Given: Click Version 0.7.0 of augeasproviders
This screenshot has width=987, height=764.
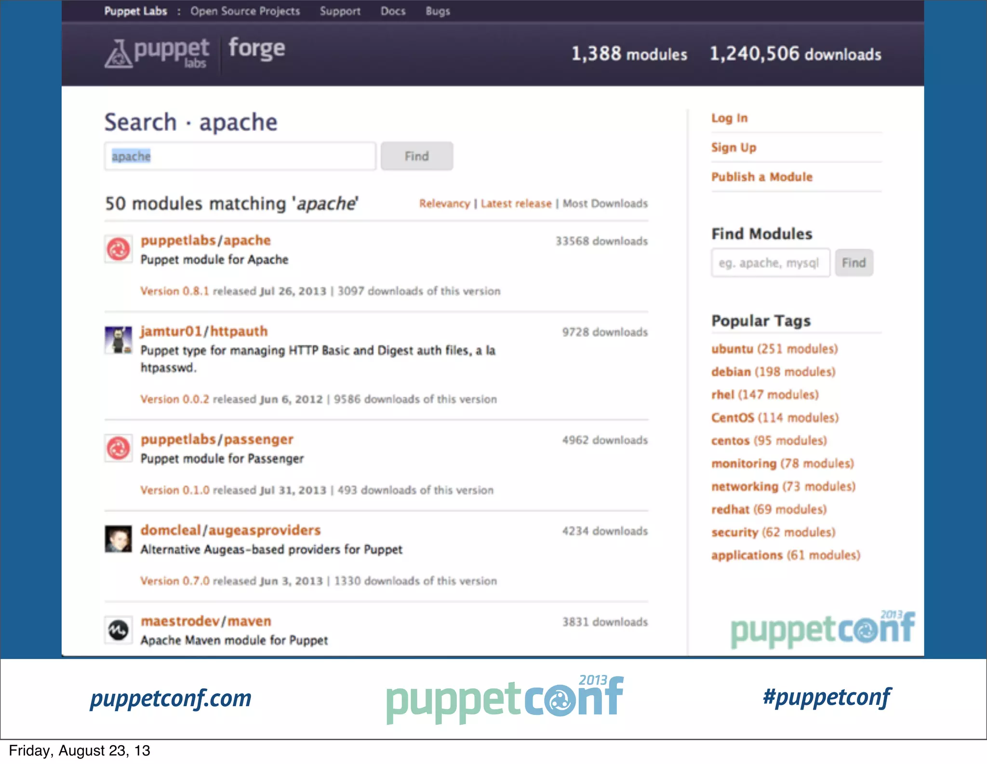Looking at the screenshot, I should [174, 581].
